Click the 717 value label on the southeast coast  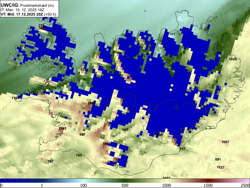(182, 149)
